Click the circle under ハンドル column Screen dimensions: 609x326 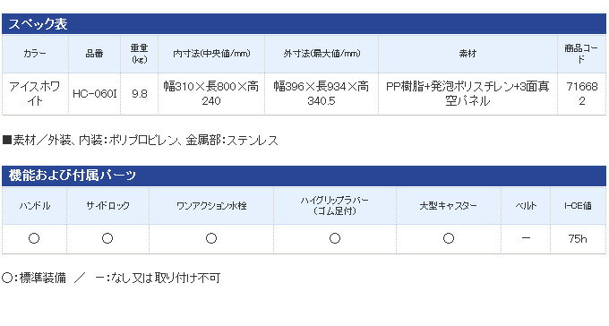click(34, 238)
